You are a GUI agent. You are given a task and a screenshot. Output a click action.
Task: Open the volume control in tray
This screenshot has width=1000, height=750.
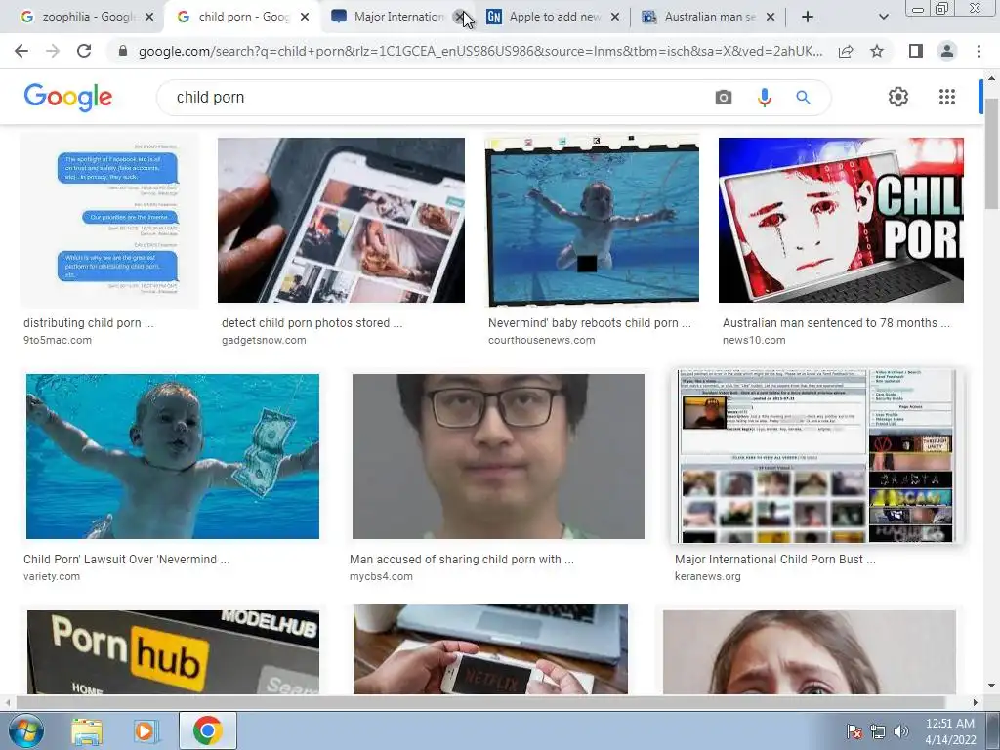point(901,731)
